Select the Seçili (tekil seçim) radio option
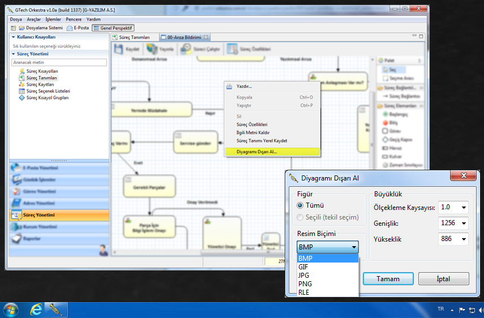This screenshot has width=484, height=318. click(301, 217)
